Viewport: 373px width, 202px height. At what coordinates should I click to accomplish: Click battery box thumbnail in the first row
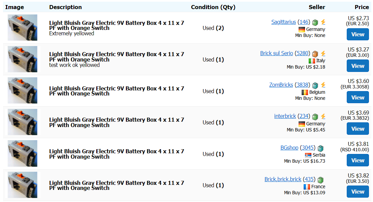23,28
